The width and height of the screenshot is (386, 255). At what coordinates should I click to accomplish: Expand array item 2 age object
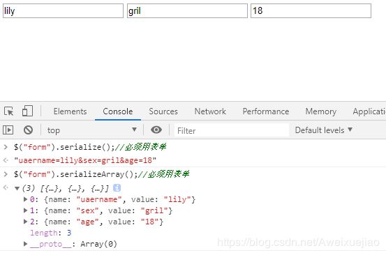25,222
